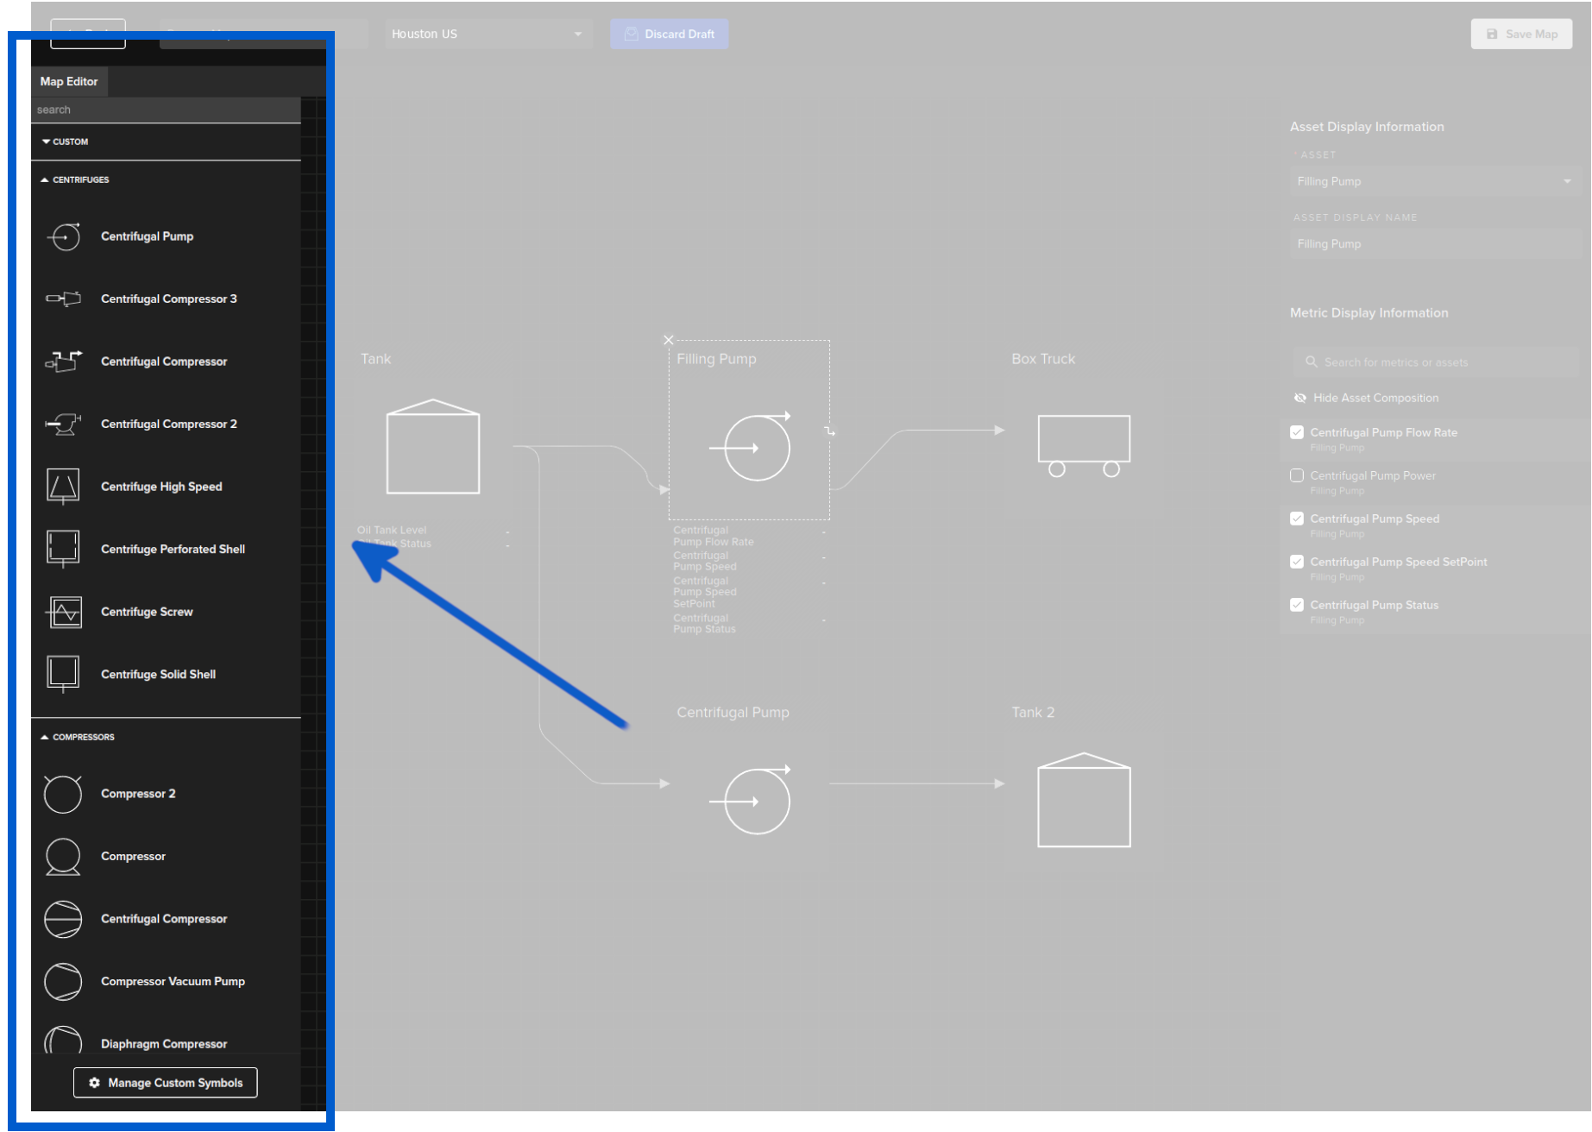
Task: Choose the Centrifuge Screw symbol
Action: 147,611
